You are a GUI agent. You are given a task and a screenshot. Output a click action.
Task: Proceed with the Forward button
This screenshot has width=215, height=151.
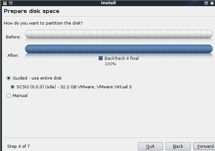click(x=204, y=146)
